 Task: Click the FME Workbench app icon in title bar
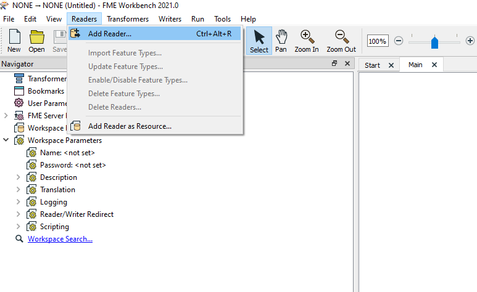point(4,5)
